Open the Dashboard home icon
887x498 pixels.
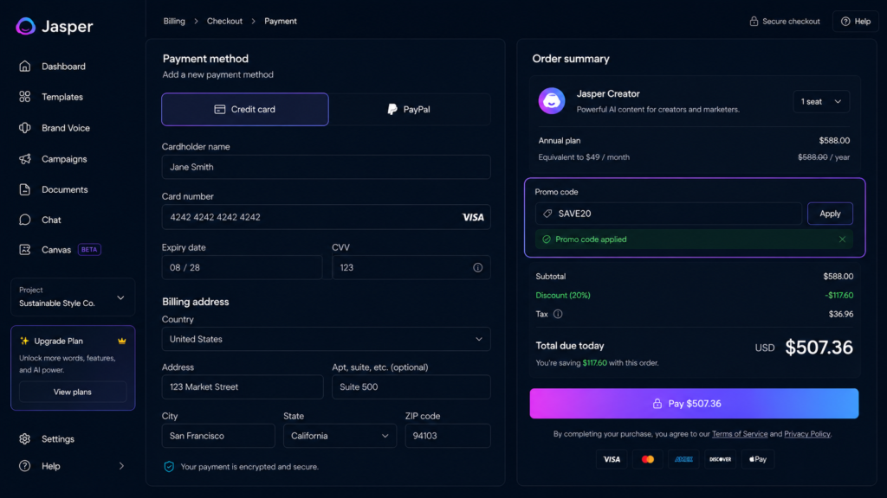pos(24,66)
